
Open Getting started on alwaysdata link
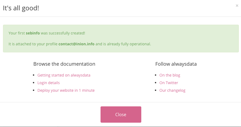coord(64,75)
